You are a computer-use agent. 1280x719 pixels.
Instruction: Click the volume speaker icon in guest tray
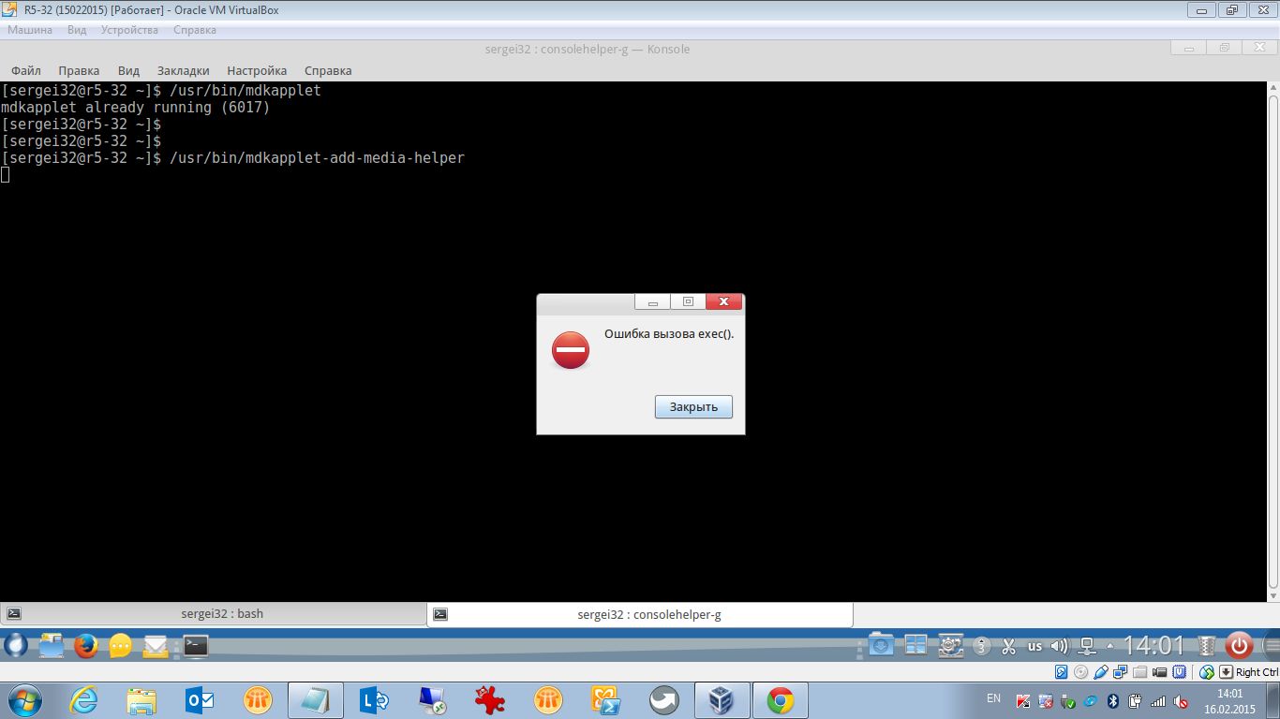tap(1060, 646)
